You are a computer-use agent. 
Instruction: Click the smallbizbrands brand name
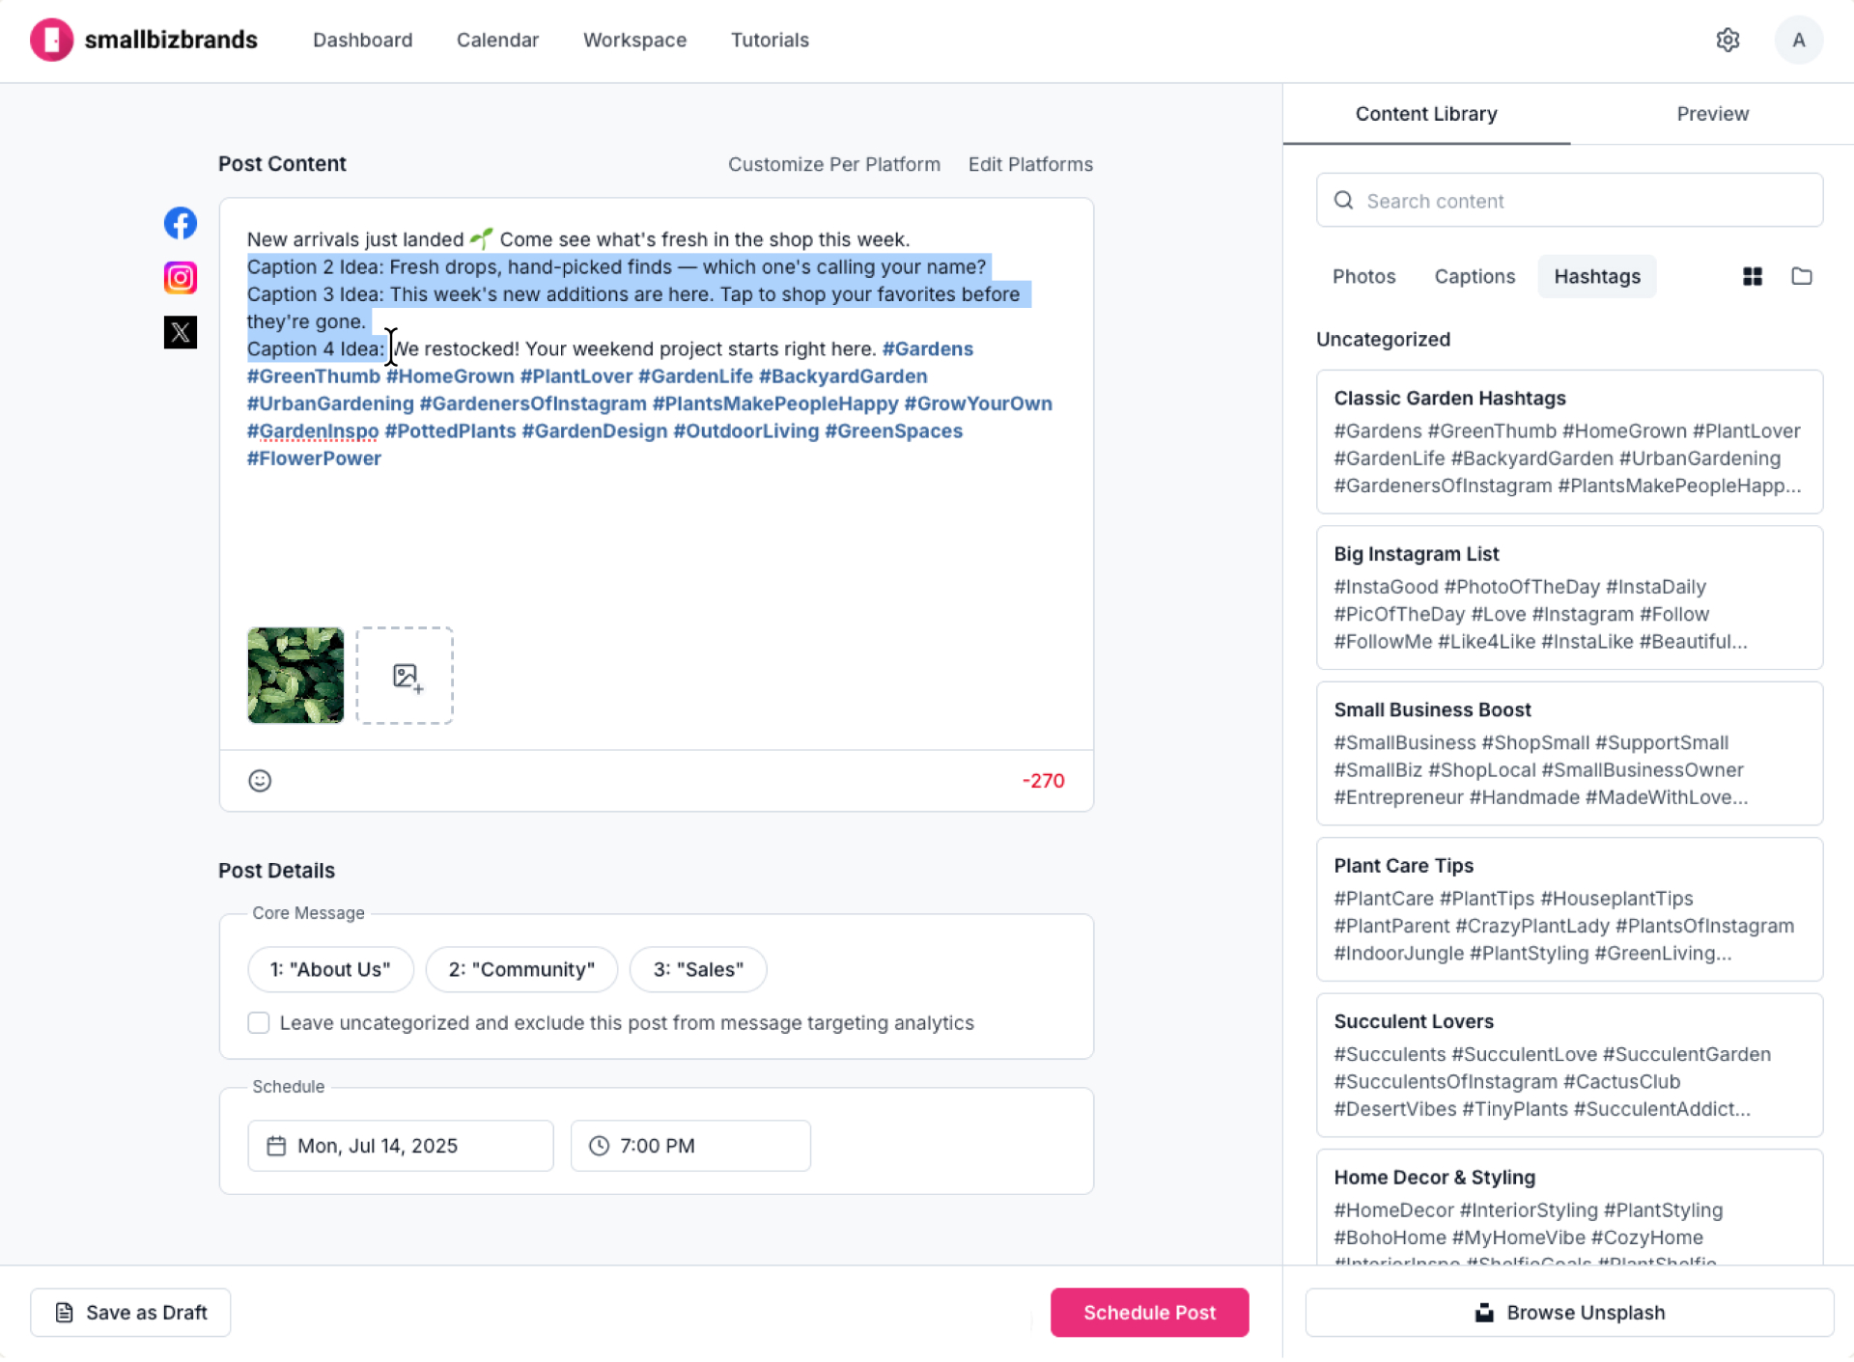pos(171,40)
